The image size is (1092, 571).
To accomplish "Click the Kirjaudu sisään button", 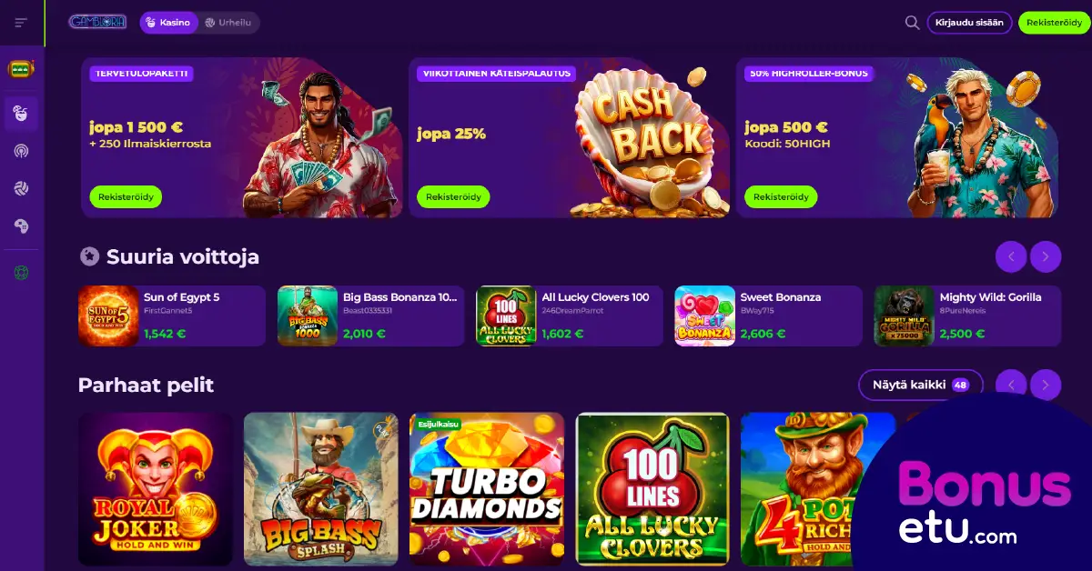I will pos(969,23).
